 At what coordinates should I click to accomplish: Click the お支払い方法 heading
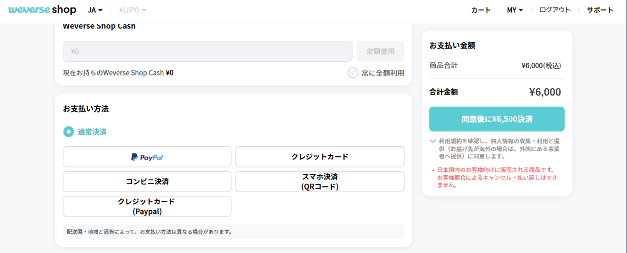pyautogui.click(x=86, y=108)
